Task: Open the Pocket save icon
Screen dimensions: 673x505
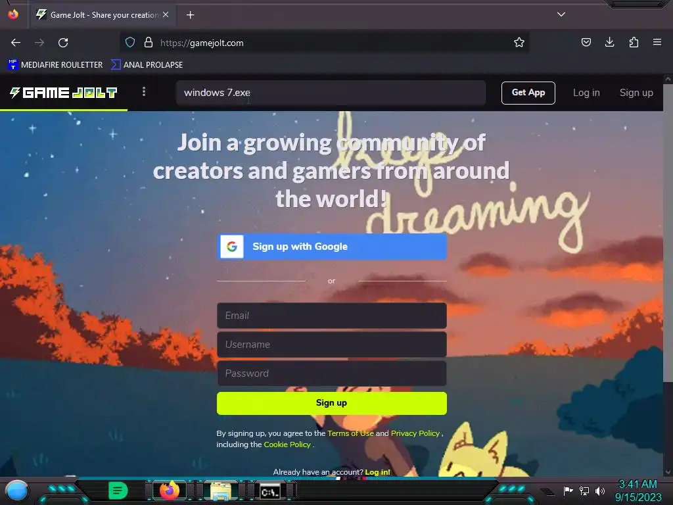Action: pyautogui.click(x=586, y=42)
